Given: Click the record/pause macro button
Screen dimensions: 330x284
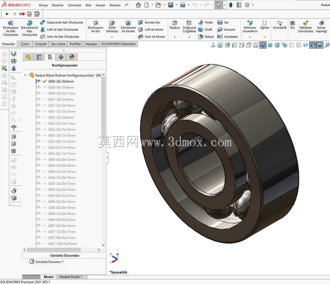Looking at the screenshot, I should tap(22, 14).
